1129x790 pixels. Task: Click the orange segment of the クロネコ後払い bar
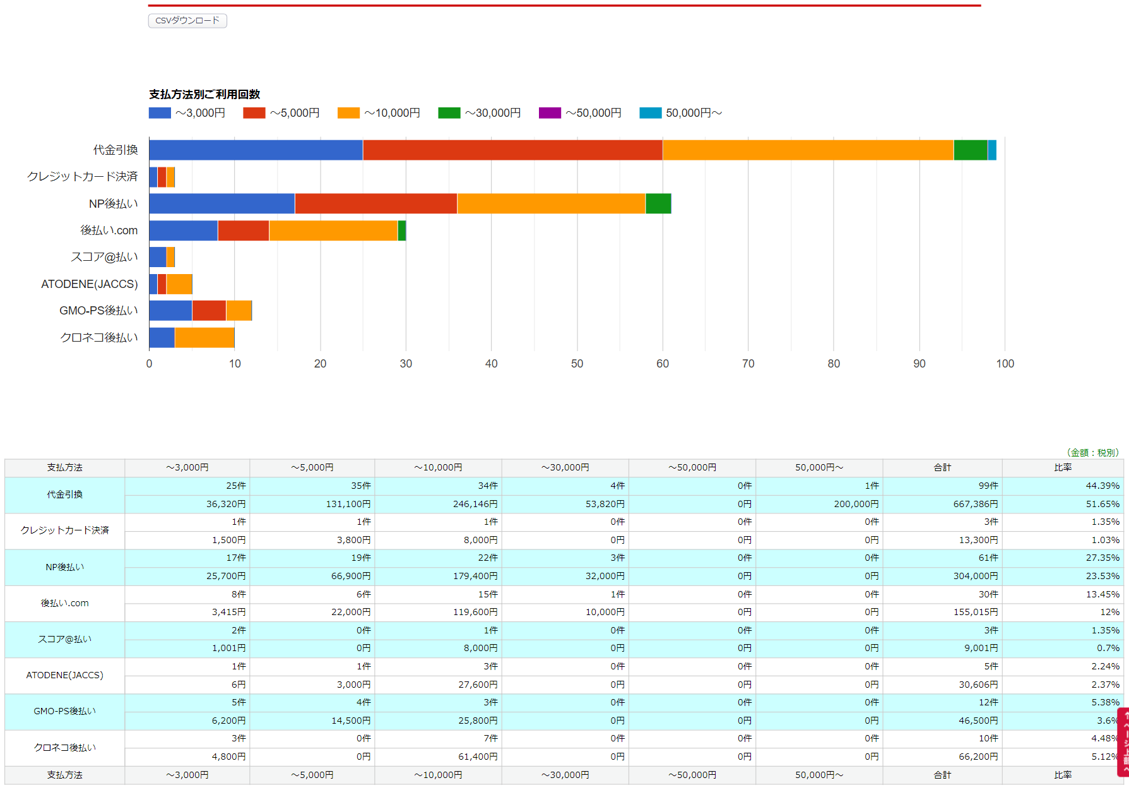pyautogui.click(x=204, y=338)
